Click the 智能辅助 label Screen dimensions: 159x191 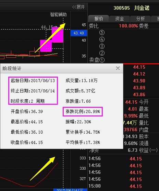point(58,14)
